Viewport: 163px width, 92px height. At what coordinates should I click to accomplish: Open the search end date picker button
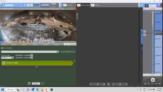coord(32,58)
